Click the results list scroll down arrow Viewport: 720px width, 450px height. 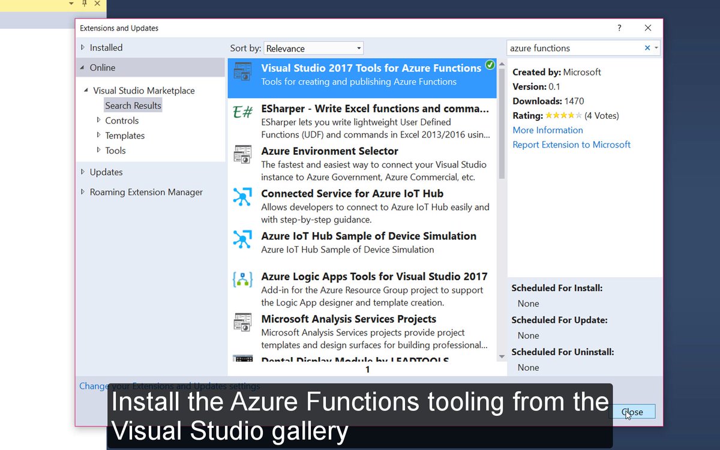point(502,356)
